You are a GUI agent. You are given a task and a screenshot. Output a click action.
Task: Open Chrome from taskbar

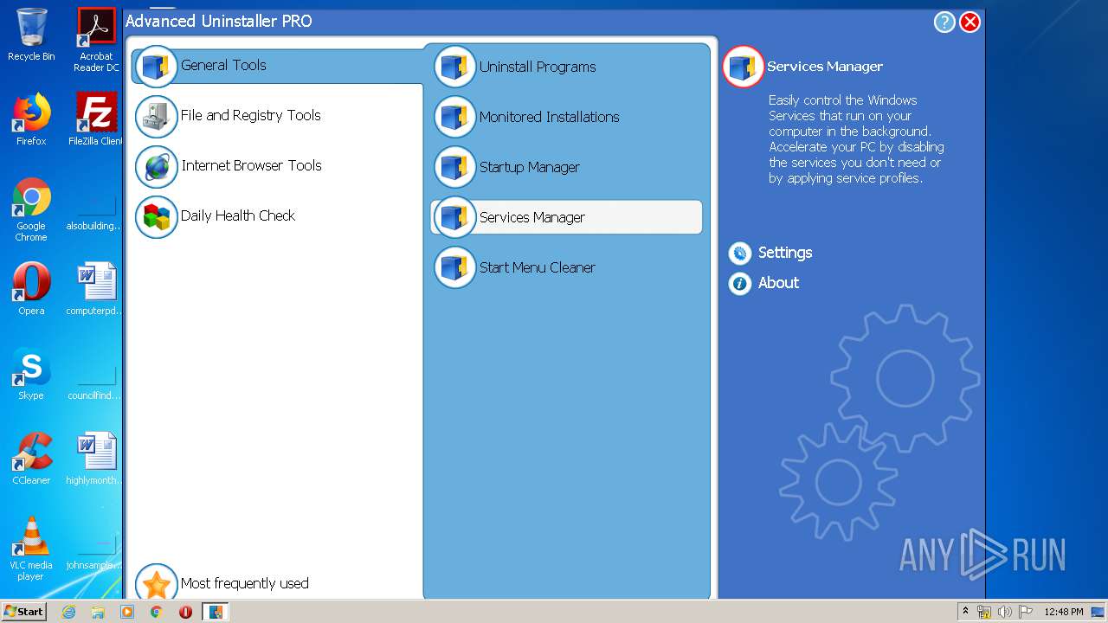[x=157, y=612]
